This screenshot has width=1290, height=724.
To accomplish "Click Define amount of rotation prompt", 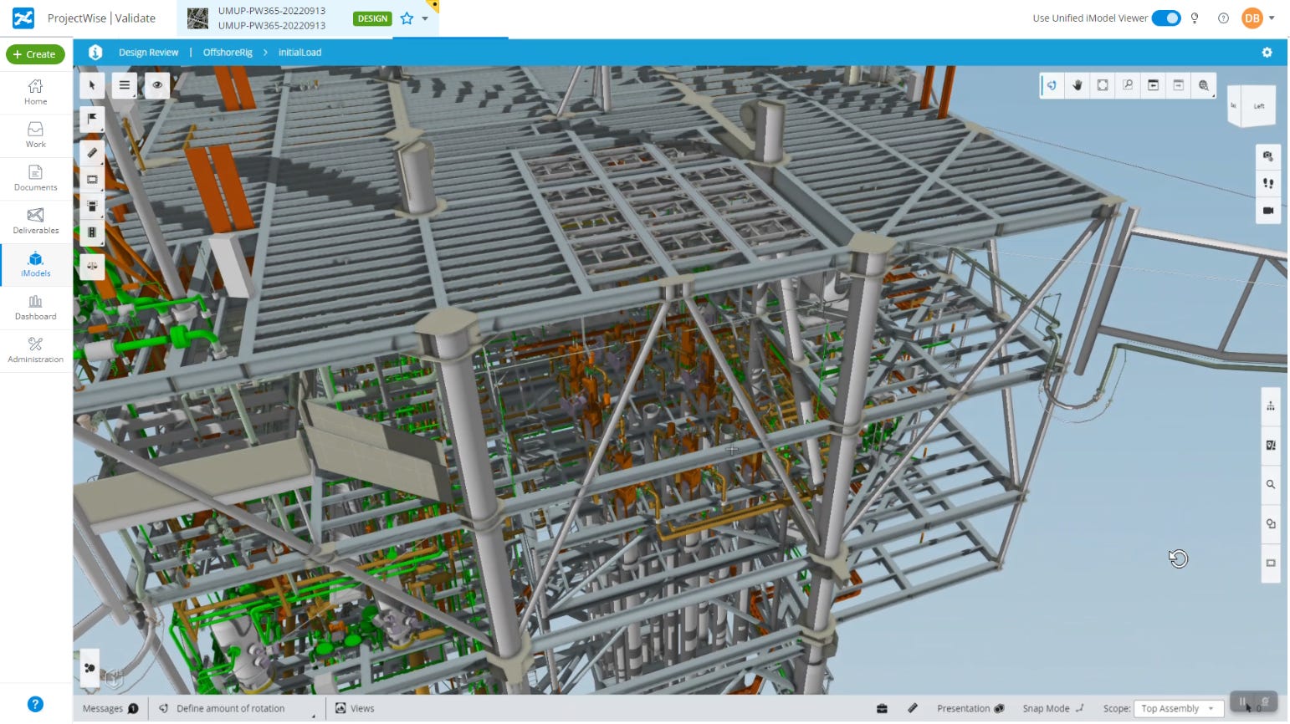I will (230, 709).
